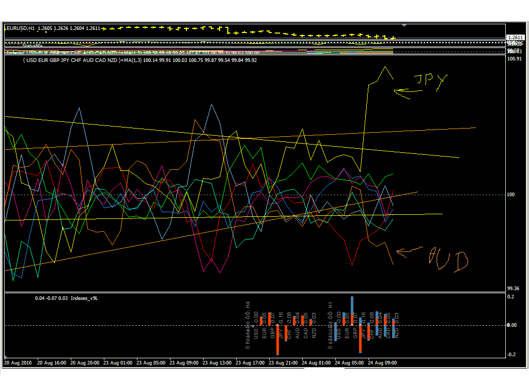Click the 23 Aug 13:00 time label
The width and height of the screenshot is (529, 381).
coord(217,363)
